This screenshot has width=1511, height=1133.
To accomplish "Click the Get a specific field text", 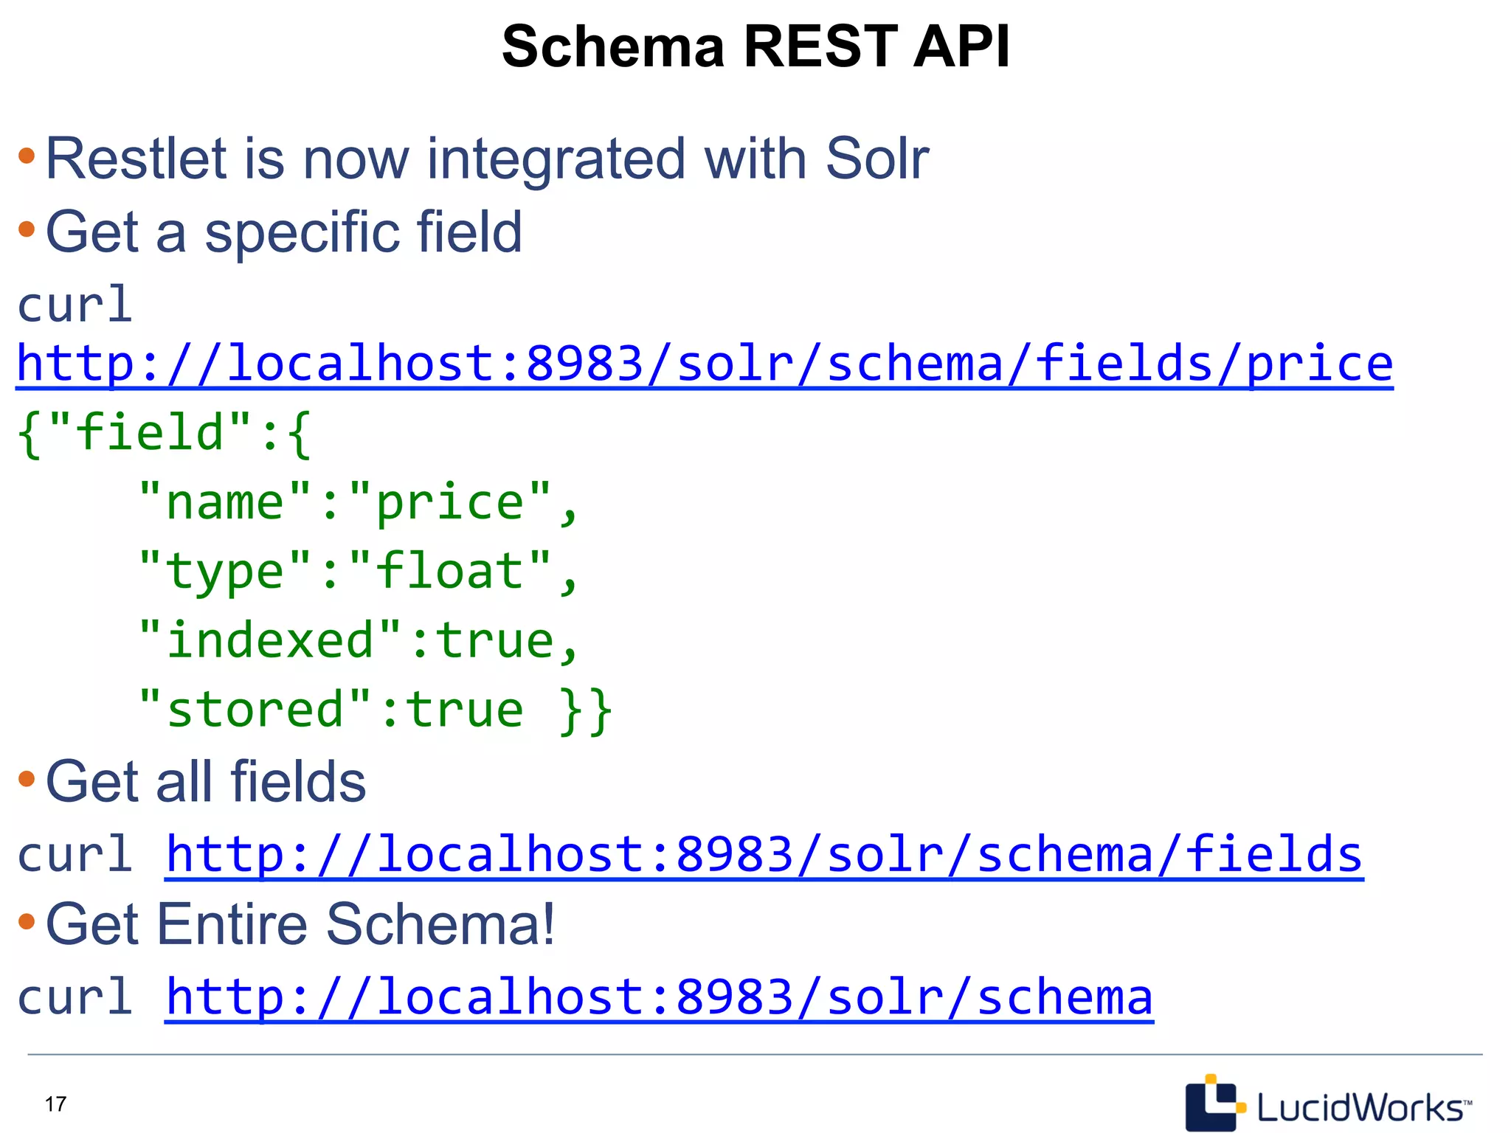I will 284,232.
